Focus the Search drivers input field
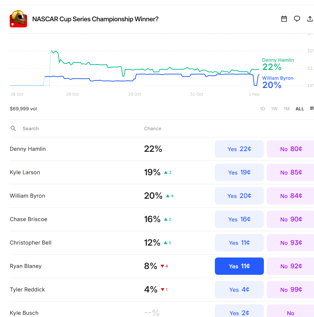 pos(72,128)
